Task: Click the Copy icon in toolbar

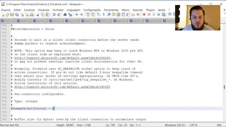Action: pyautogui.click(x=43, y=14)
